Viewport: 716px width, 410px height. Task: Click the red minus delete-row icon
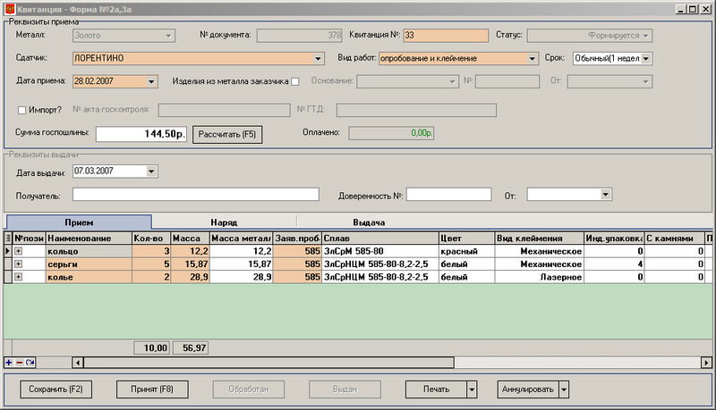(x=19, y=362)
